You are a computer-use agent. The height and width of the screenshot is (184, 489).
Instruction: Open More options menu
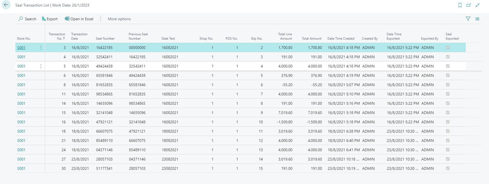[119, 19]
